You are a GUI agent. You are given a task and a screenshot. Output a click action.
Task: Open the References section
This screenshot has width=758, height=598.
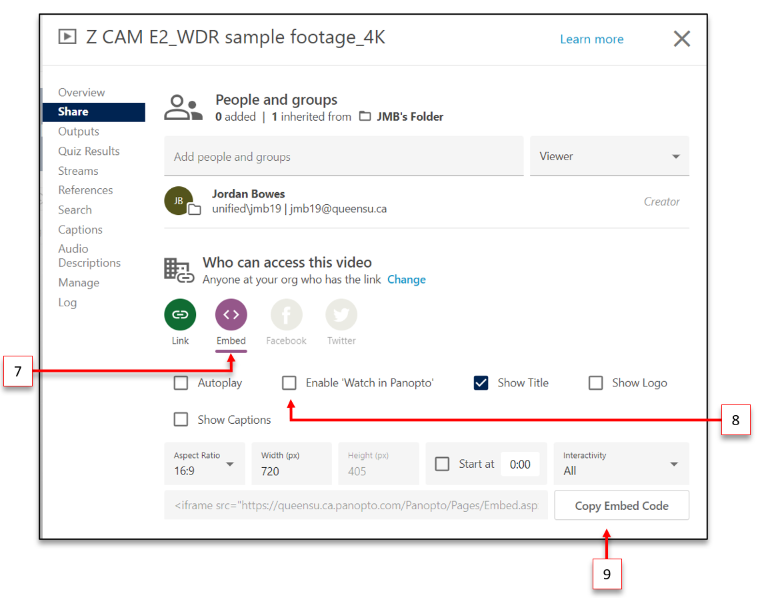(x=85, y=190)
